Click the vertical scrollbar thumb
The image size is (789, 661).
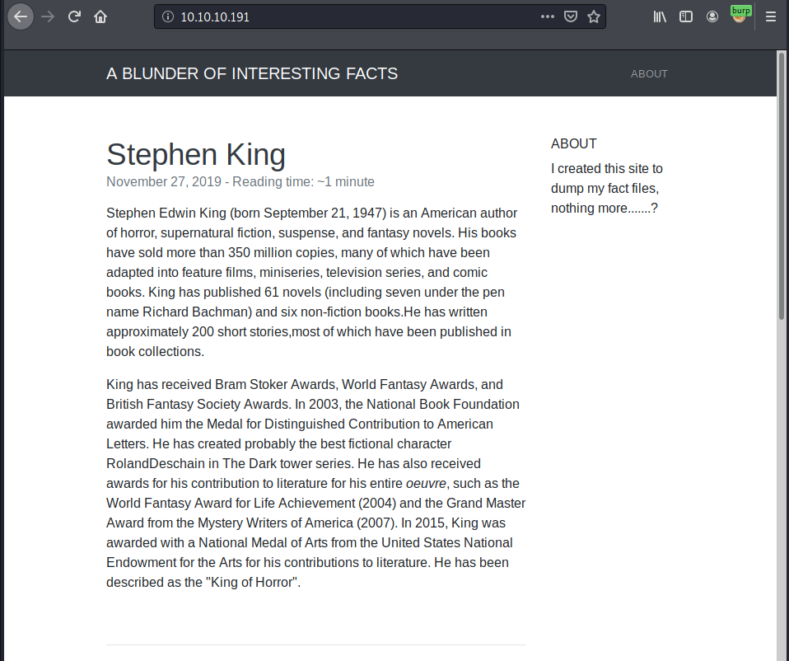(x=781, y=185)
